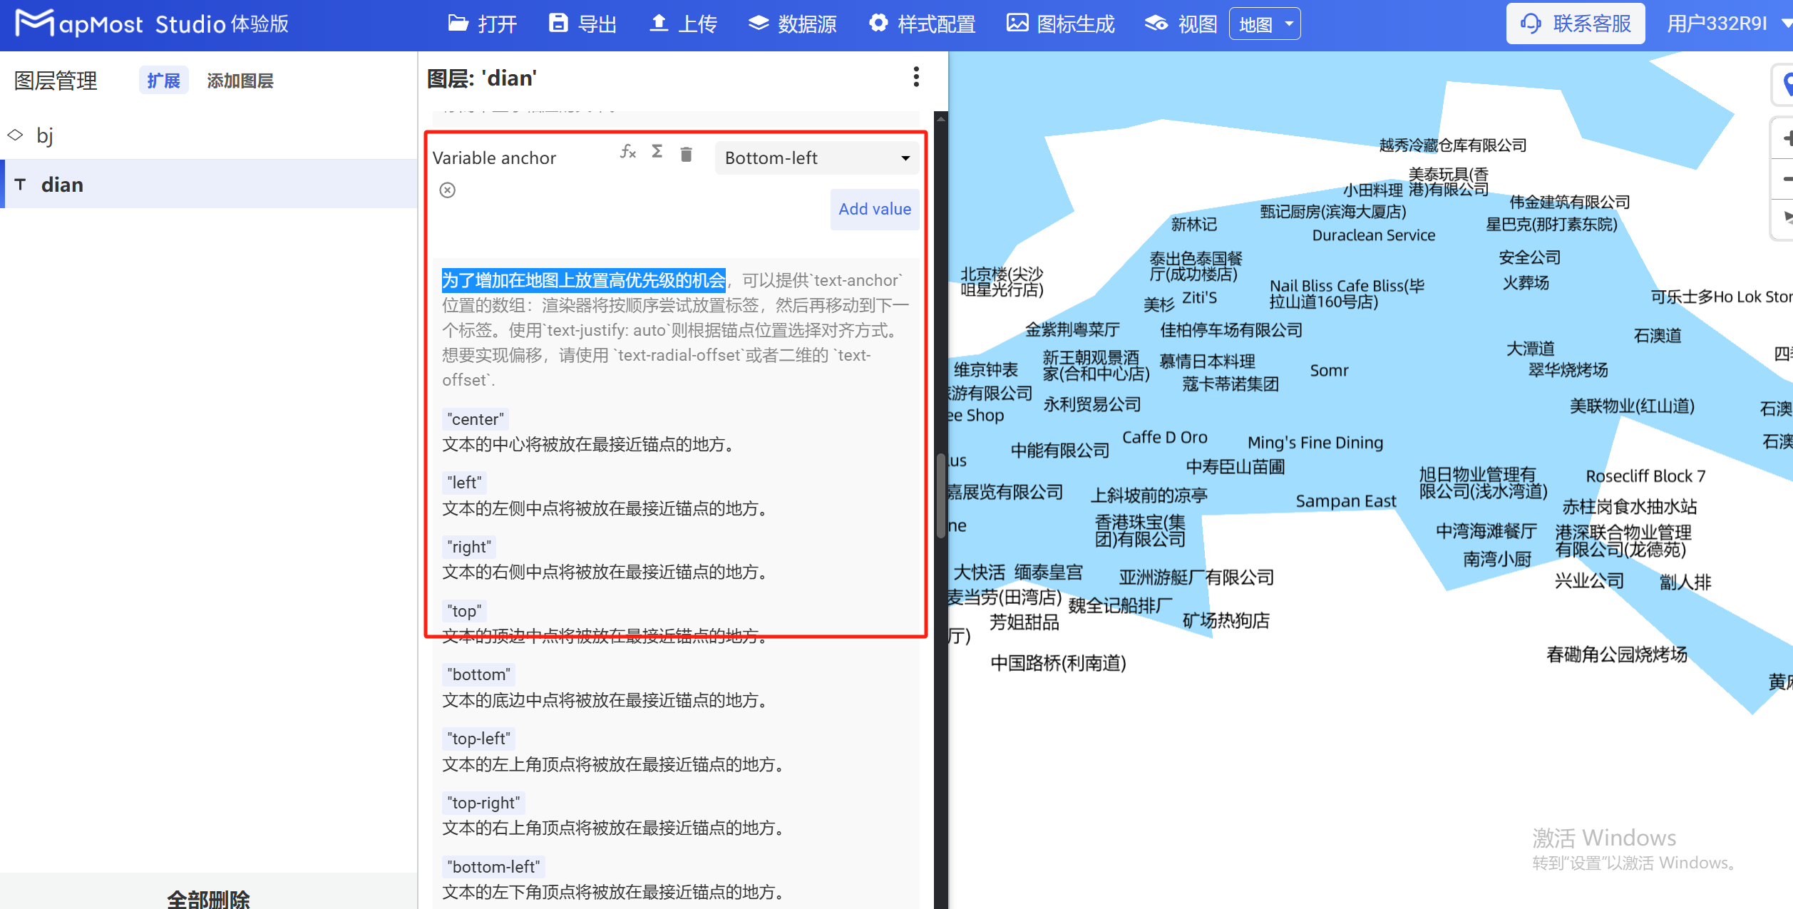
Task: Select the 'dian' layer in the layer list
Action: (63, 183)
